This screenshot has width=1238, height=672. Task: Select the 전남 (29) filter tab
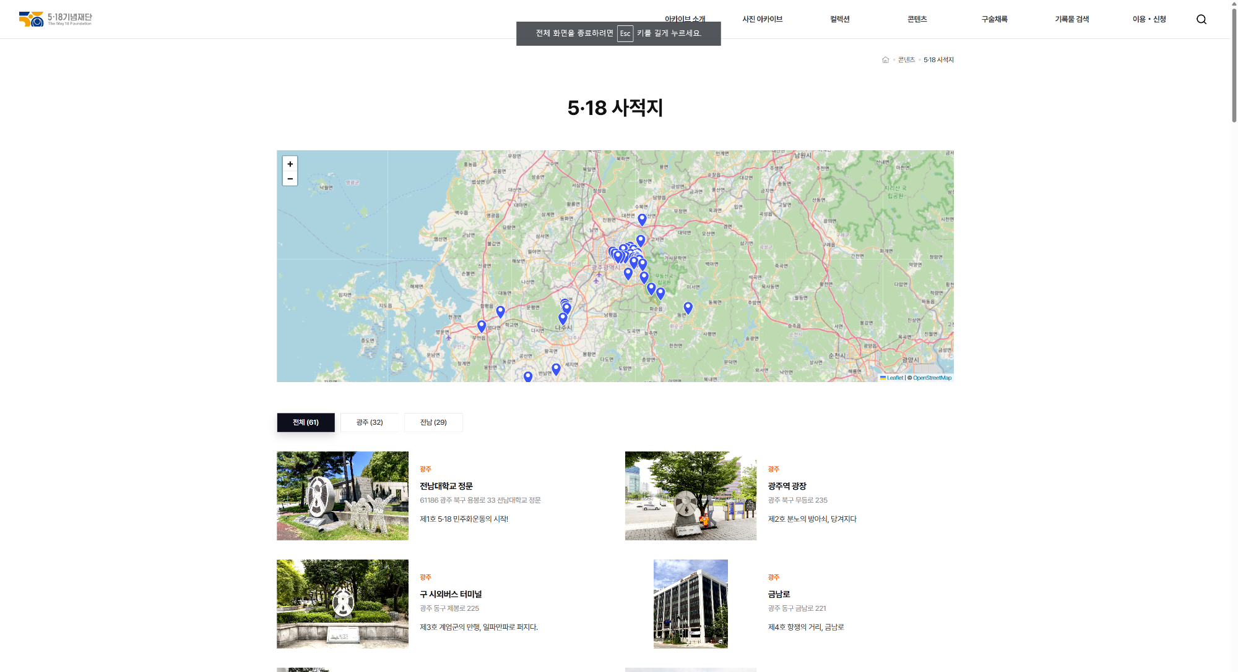[433, 422]
